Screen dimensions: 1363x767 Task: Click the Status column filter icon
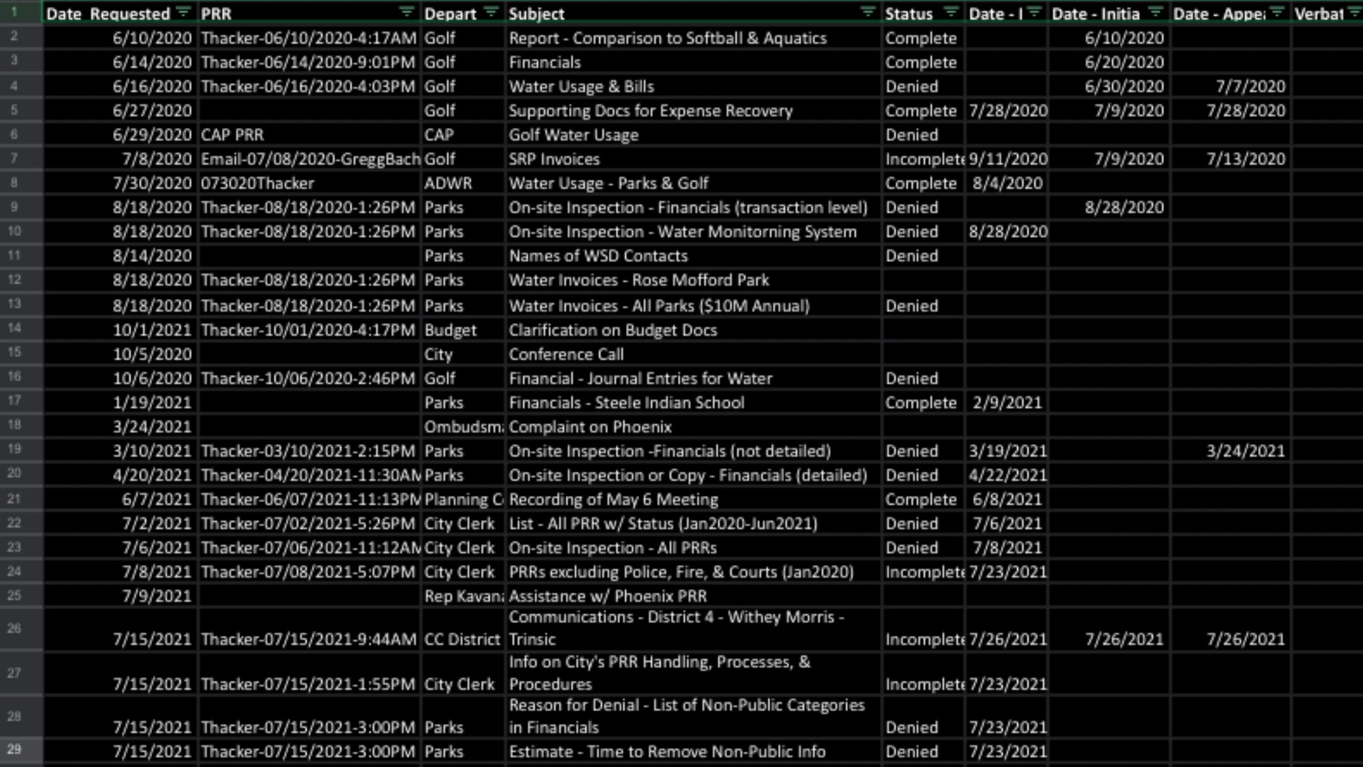pyautogui.click(x=951, y=12)
